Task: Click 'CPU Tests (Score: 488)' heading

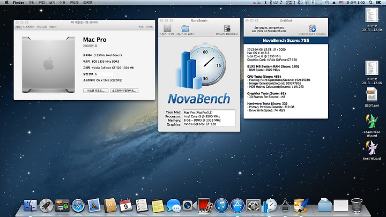Action: point(264,77)
